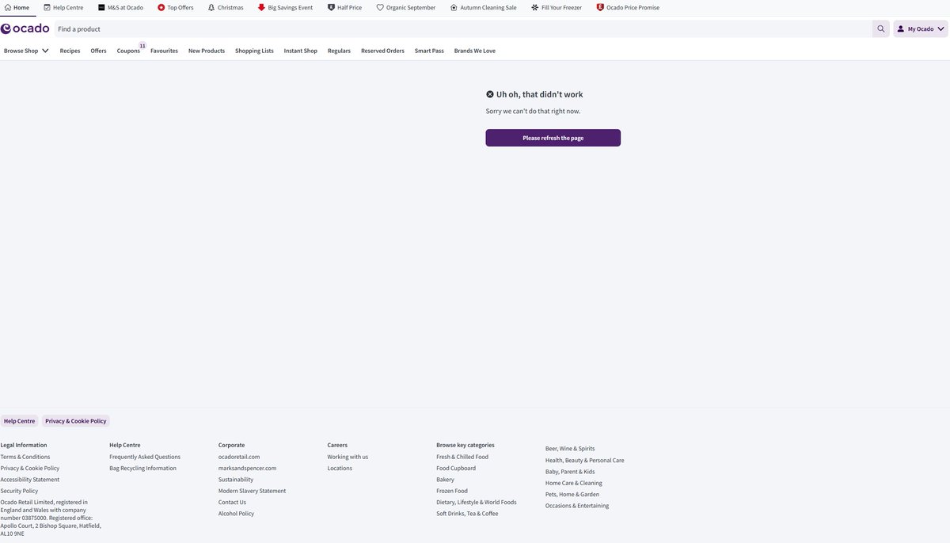Click the Home house icon

coord(7,7)
